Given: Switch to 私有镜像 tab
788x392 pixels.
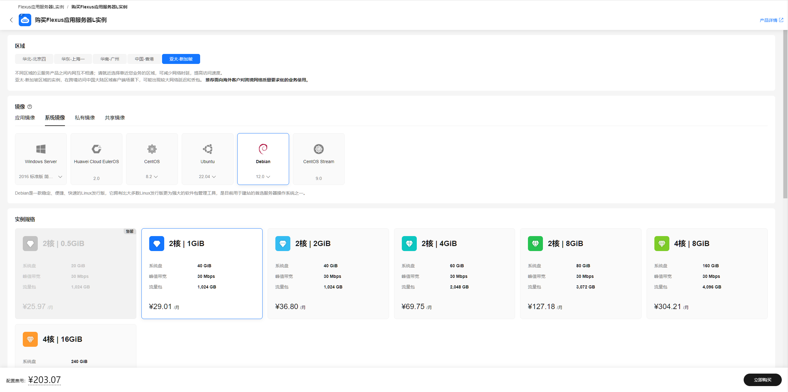Looking at the screenshot, I should click(x=85, y=118).
